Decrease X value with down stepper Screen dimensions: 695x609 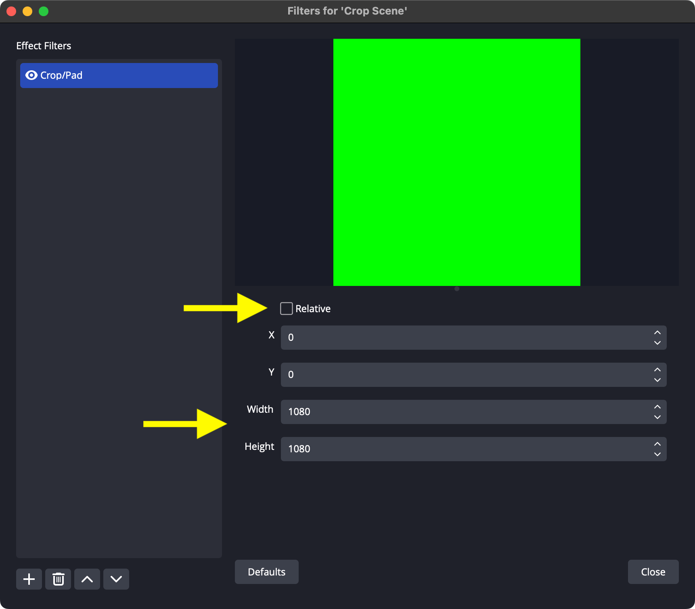(657, 343)
